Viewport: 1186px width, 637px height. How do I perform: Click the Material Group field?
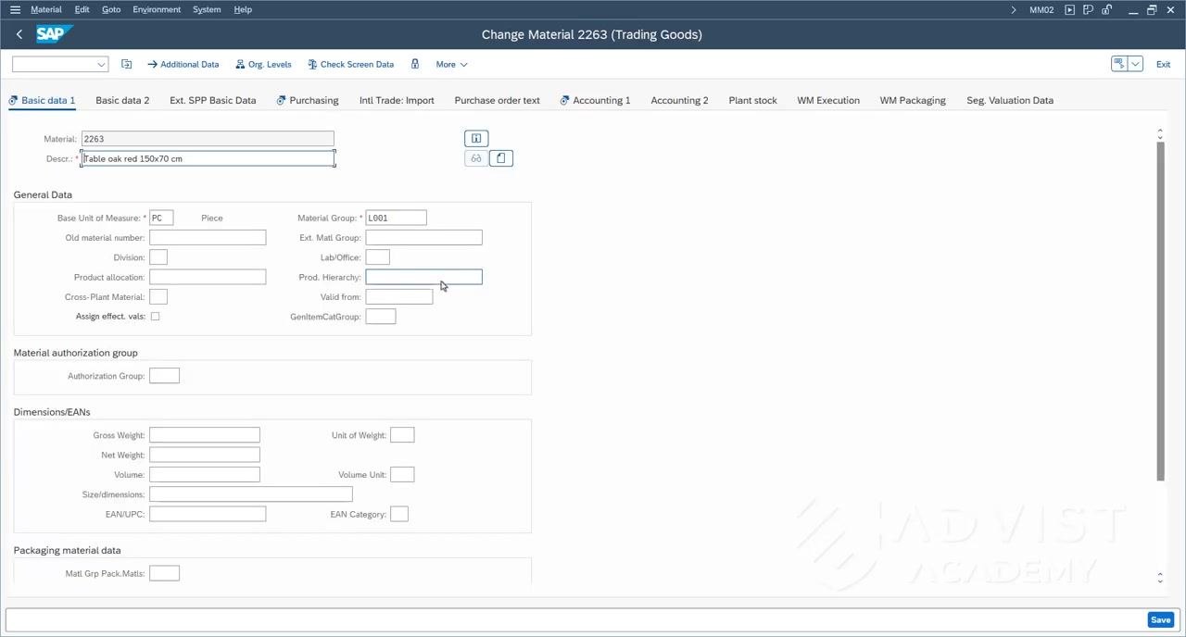(x=396, y=218)
